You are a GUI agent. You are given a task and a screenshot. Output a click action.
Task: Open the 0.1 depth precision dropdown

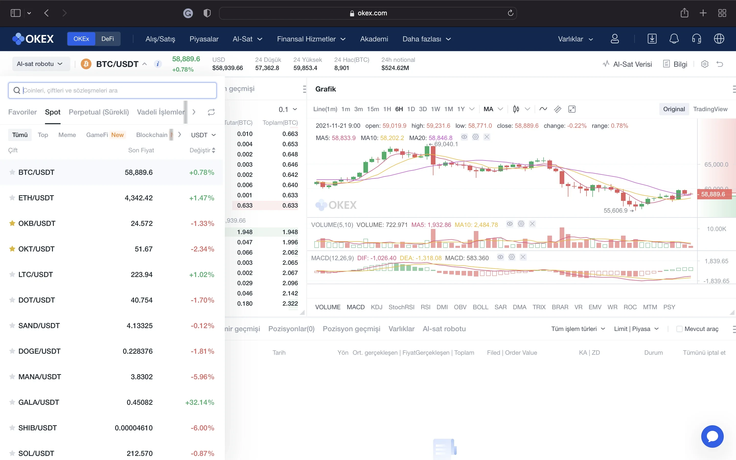(288, 109)
